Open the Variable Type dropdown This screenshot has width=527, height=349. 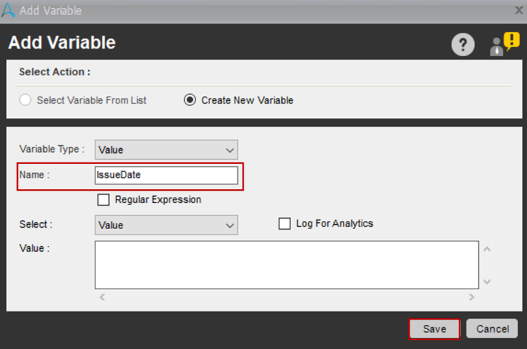[x=166, y=149]
